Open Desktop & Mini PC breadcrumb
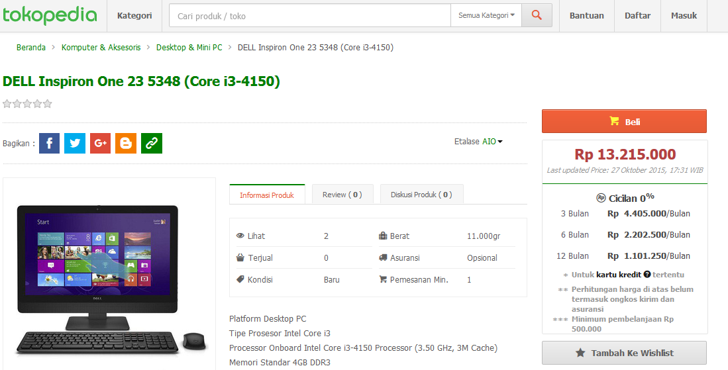This screenshot has height=370, width=728. [x=189, y=47]
